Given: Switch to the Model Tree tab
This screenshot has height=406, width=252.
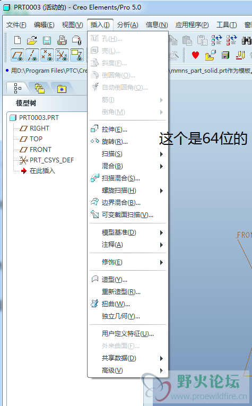Looking at the screenshot, I should [18, 88].
